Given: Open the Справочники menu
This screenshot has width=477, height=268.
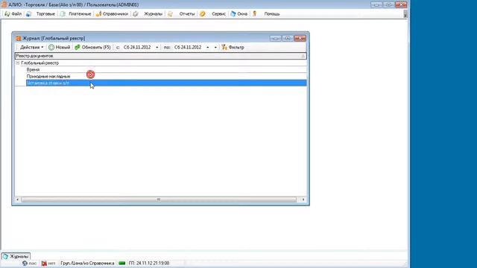Looking at the screenshot, I should pos(112,14).
